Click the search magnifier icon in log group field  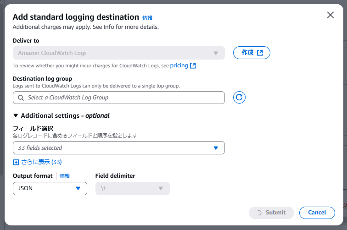pos(21,98)
